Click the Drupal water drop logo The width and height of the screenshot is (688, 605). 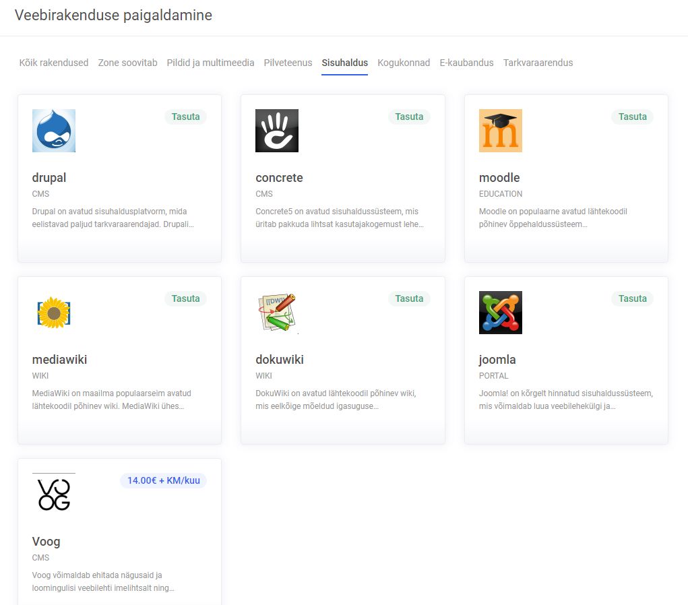53,131
